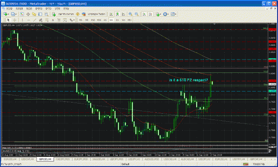Toggle chart auto scroll
The image size is (278, 167).
coord(145,14)
